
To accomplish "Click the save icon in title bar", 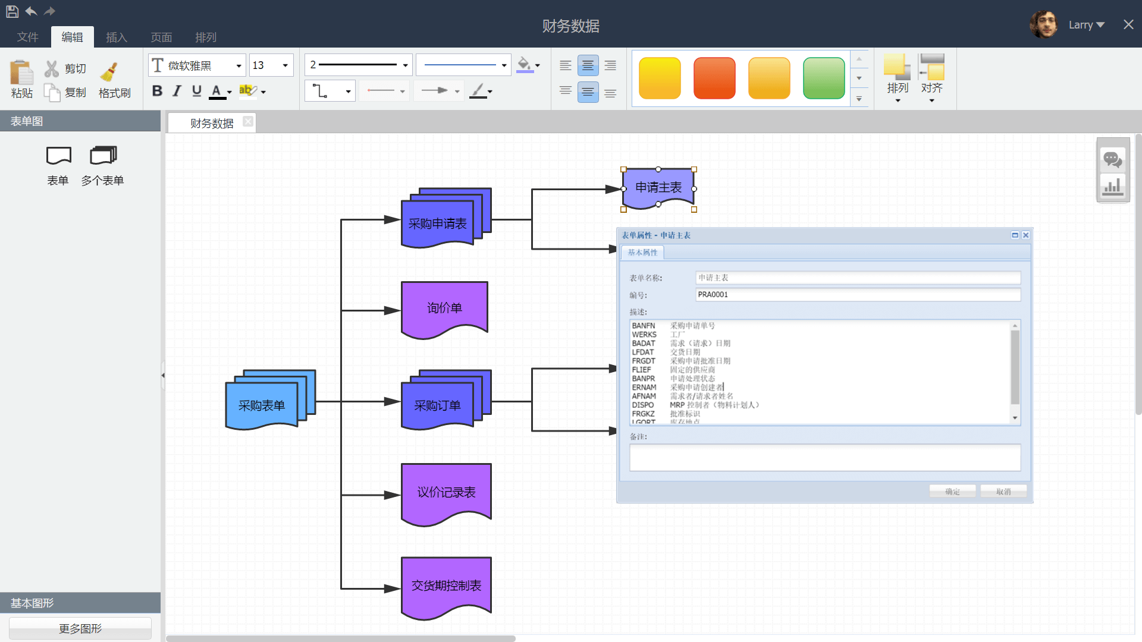I will [x=12, y=11].
